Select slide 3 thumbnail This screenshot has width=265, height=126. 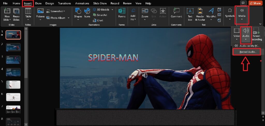(x=13, y=60)
